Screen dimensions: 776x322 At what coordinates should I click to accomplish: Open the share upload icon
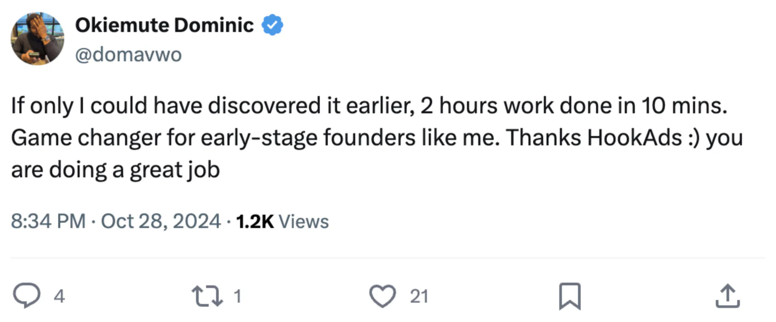tap(727, 296)
